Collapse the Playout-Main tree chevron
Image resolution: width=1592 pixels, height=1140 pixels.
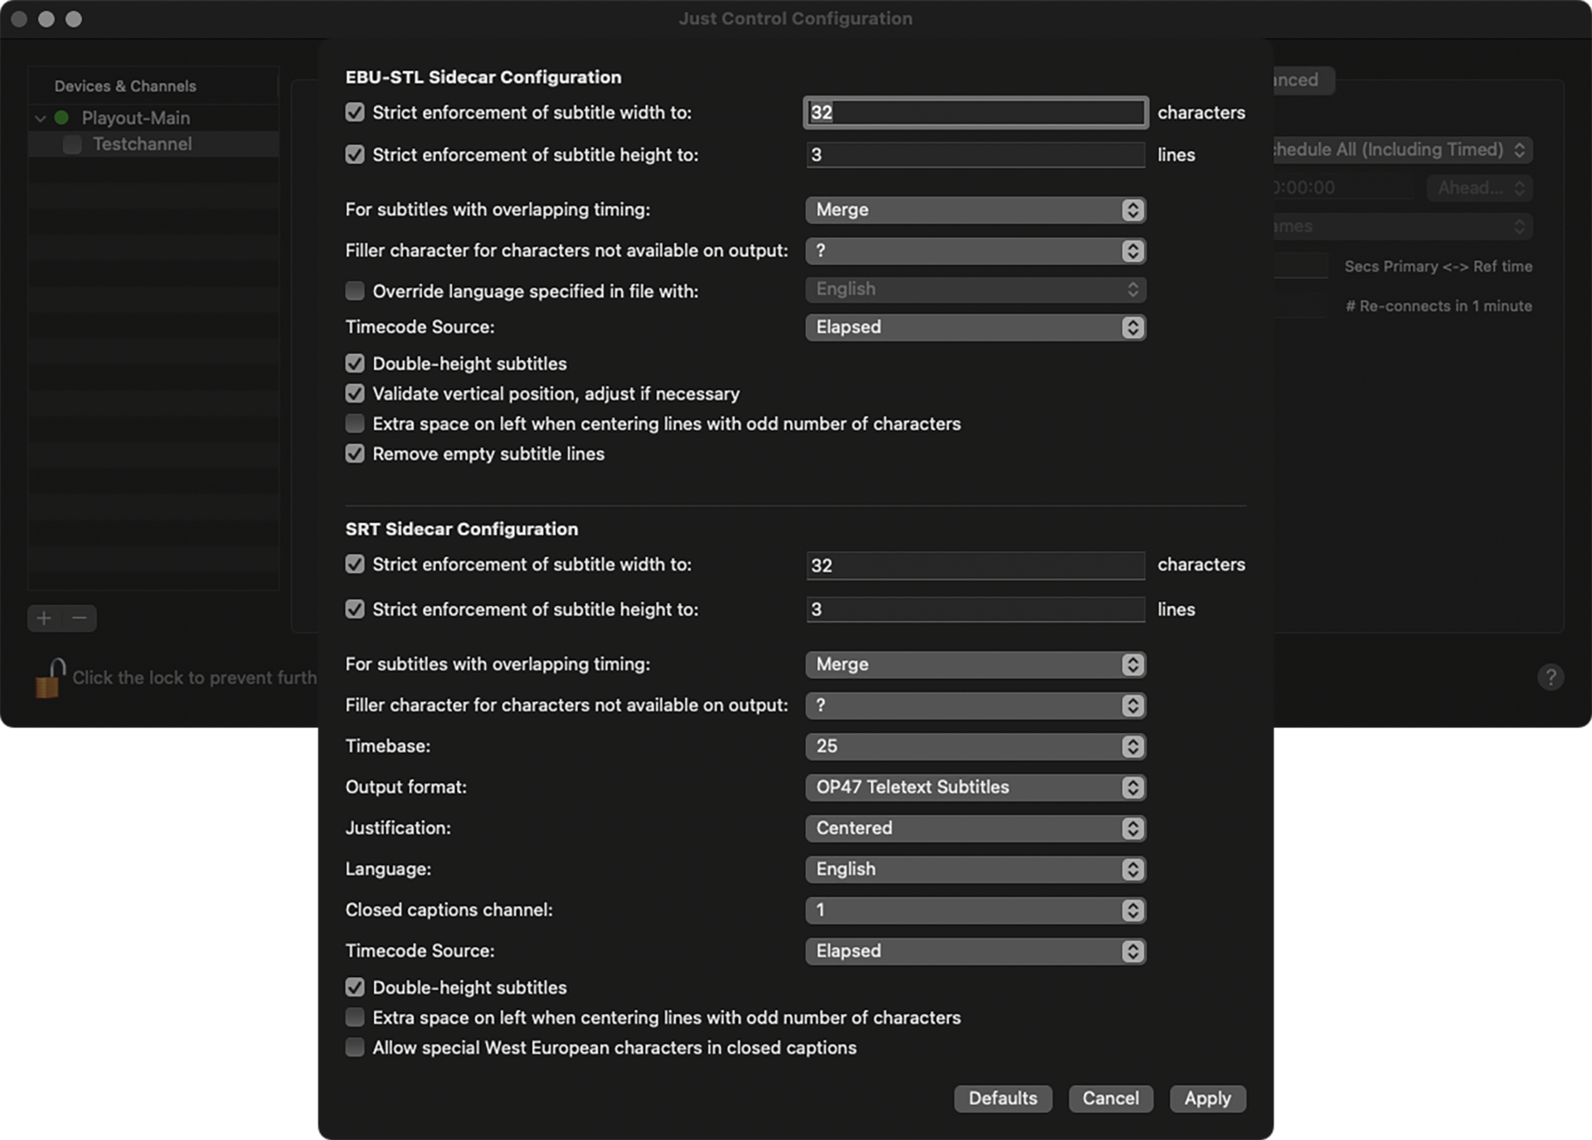click(x=40, y=119)
